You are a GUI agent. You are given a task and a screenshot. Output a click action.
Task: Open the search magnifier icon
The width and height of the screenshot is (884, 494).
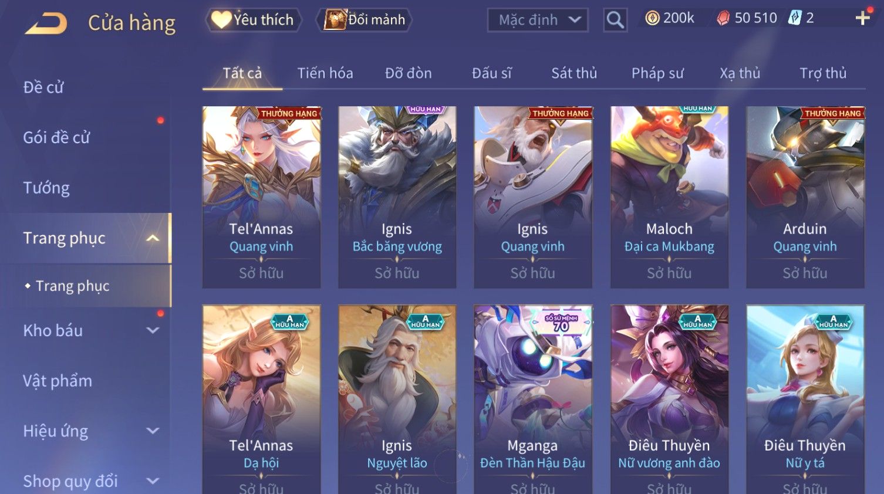click(615, 20)
